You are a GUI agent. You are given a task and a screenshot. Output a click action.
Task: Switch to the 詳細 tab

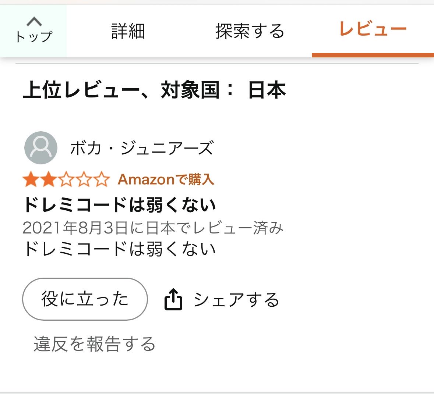pos(128,31)
